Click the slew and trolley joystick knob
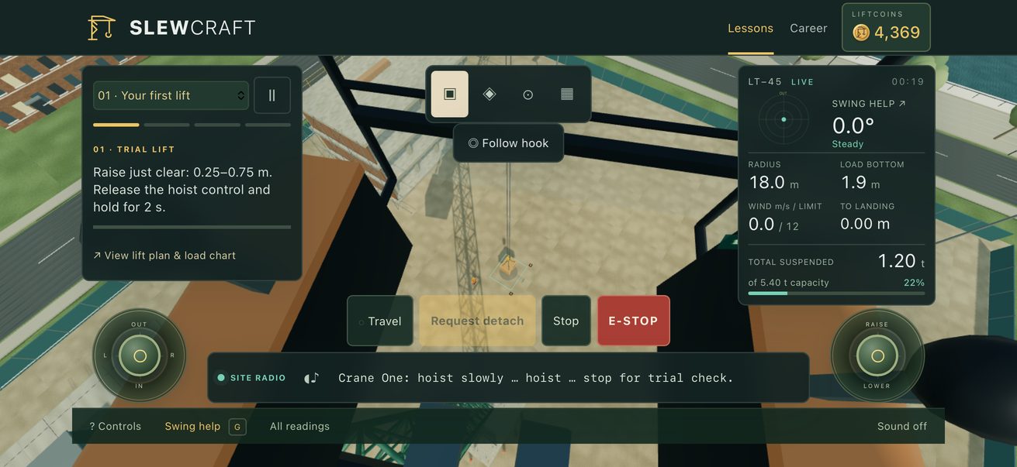 click(140, 356)
